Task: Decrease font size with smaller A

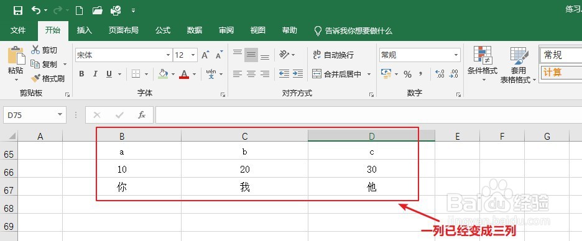Action: [219, 55]
